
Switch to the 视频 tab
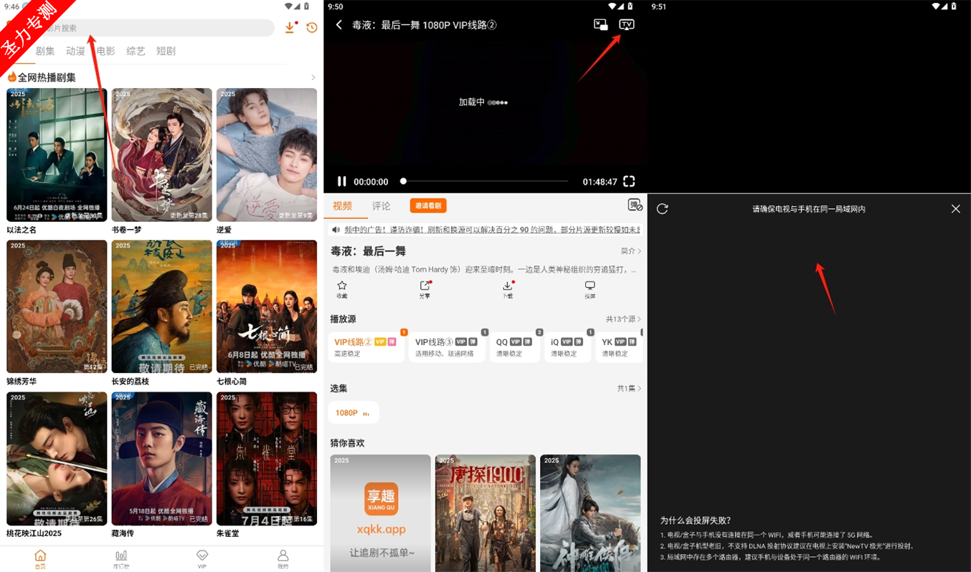coord(343,206)
